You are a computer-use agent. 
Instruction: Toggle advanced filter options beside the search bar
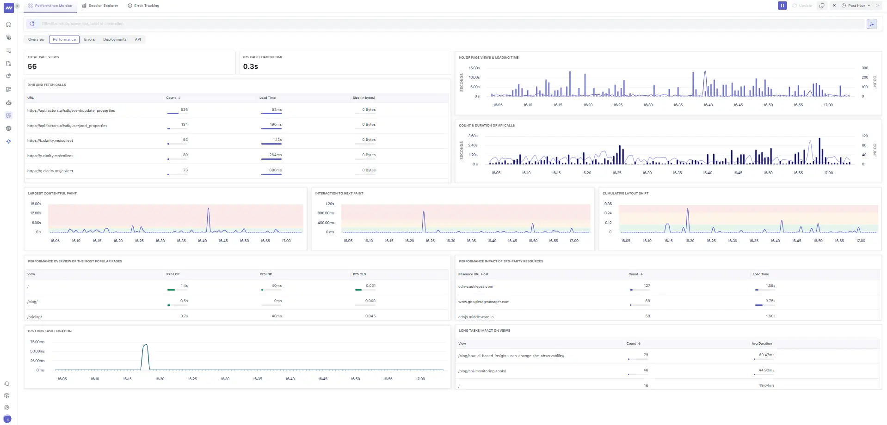tap(872, 24)
